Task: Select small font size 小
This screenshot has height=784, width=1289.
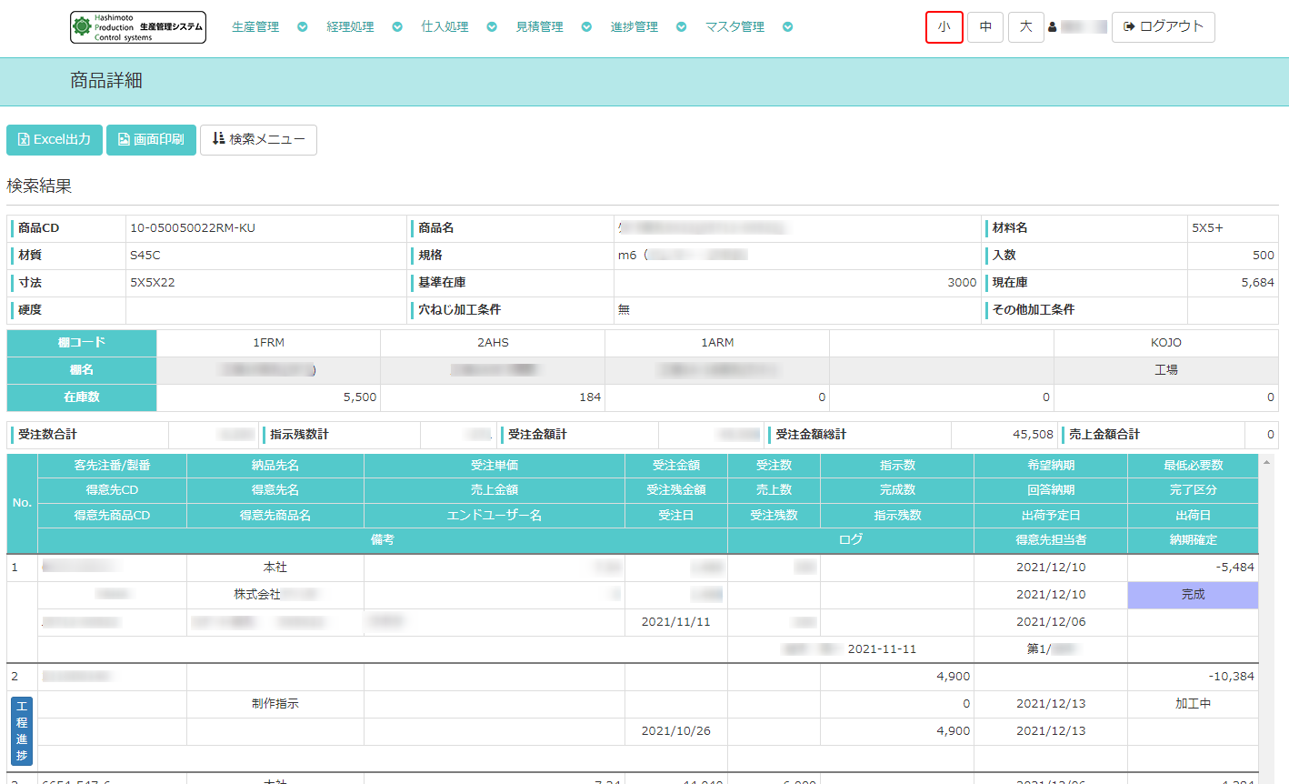Action: (x=944, y=27)
